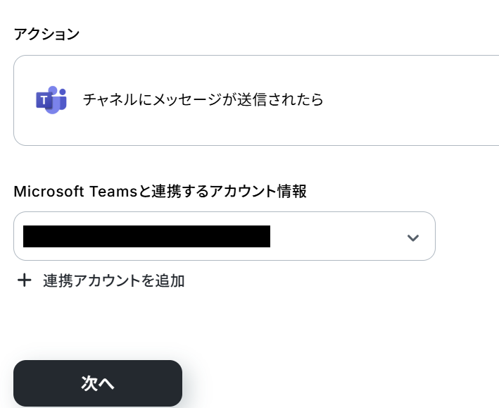This screenshot has height=408, width=499.
Task: Click the チャネルにメッセージが送信されたら action text
Action: point(203,100)
